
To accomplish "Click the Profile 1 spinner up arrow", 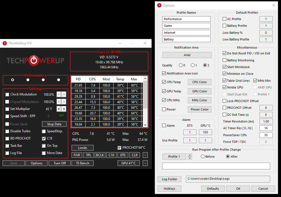I will pyautogui.click(x=190, y=155).
